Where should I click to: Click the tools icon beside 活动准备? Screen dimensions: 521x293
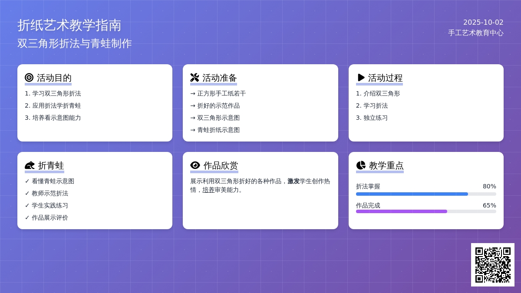click(195, 78)
